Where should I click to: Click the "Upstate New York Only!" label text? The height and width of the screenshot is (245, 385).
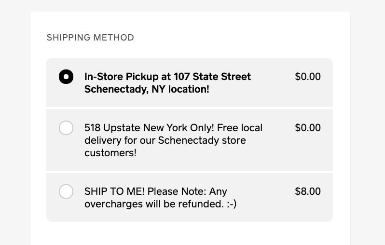pyautogui.click(x=158, y=128)
